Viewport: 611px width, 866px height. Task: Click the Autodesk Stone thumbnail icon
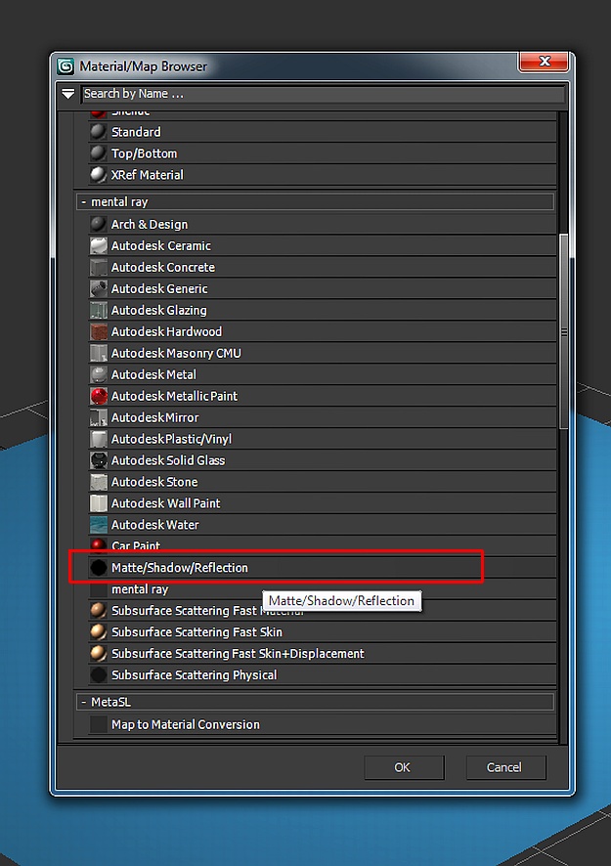99,482
